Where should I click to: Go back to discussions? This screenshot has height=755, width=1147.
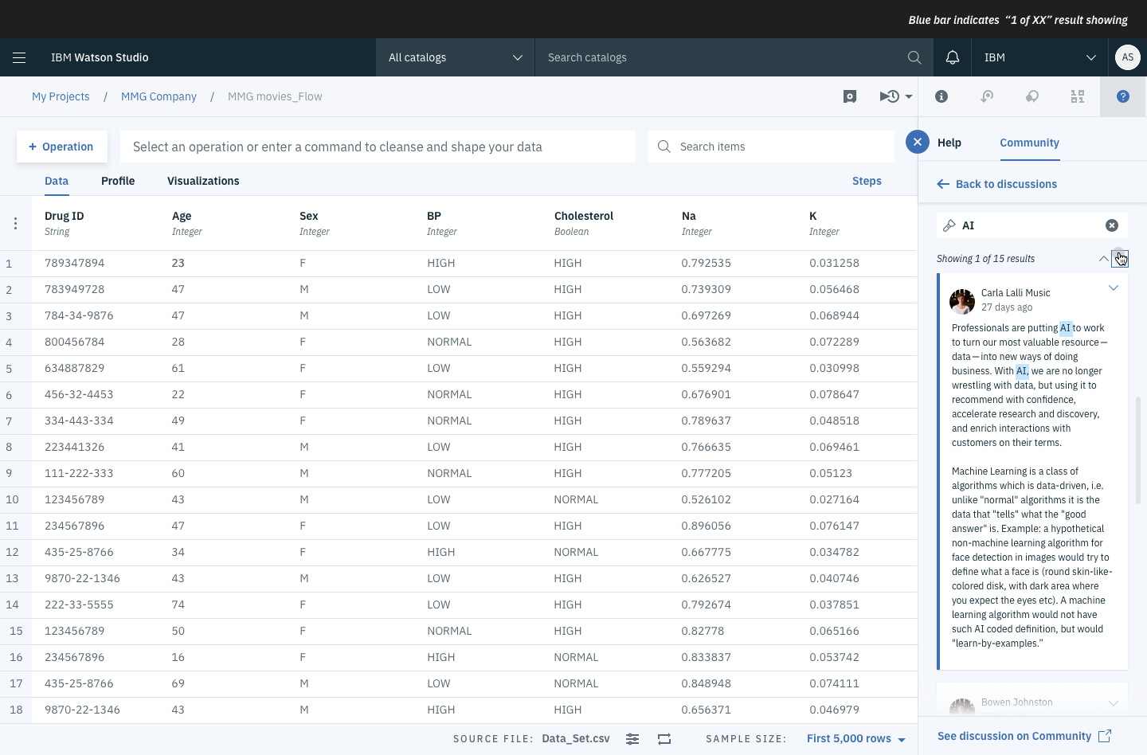pyautogui.click(x=997, y=184)
